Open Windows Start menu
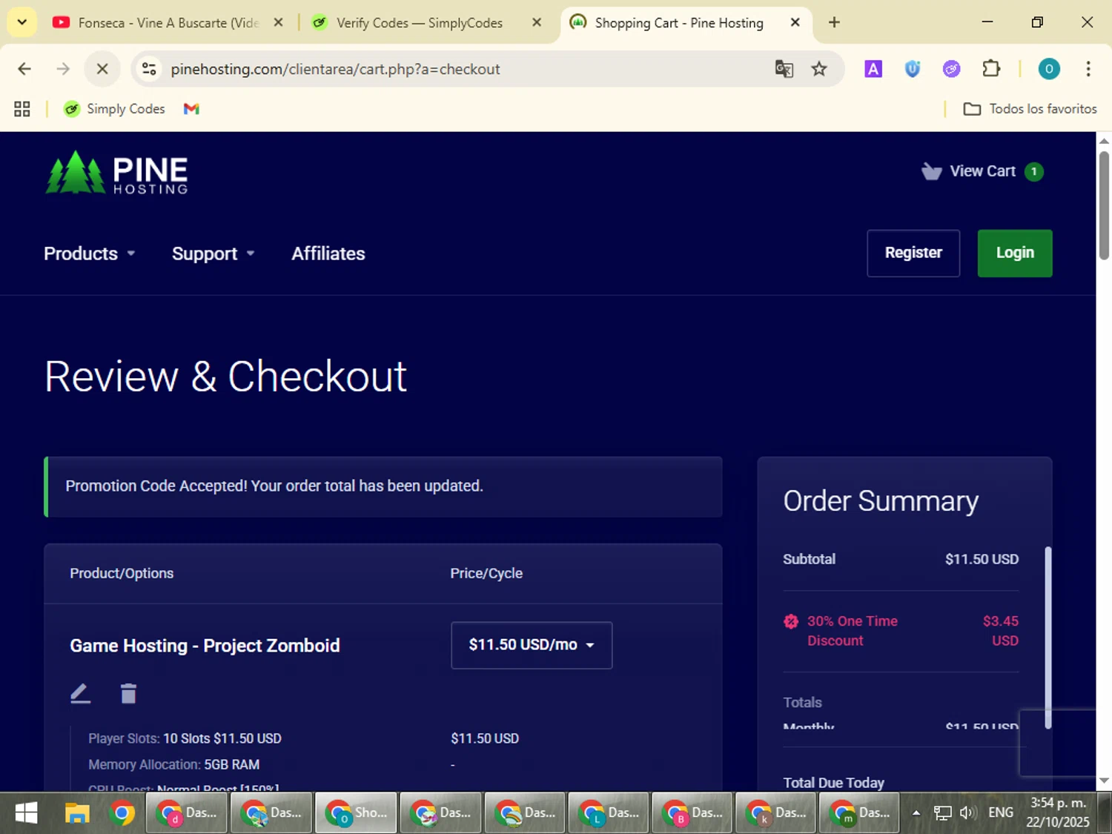Image resolution: width=1112 pixels, height=834 pixels. [x=27, y=813]
